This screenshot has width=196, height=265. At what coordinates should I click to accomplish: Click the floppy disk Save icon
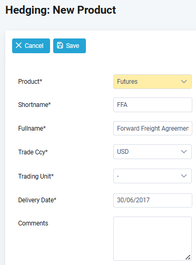pos(60,45)
